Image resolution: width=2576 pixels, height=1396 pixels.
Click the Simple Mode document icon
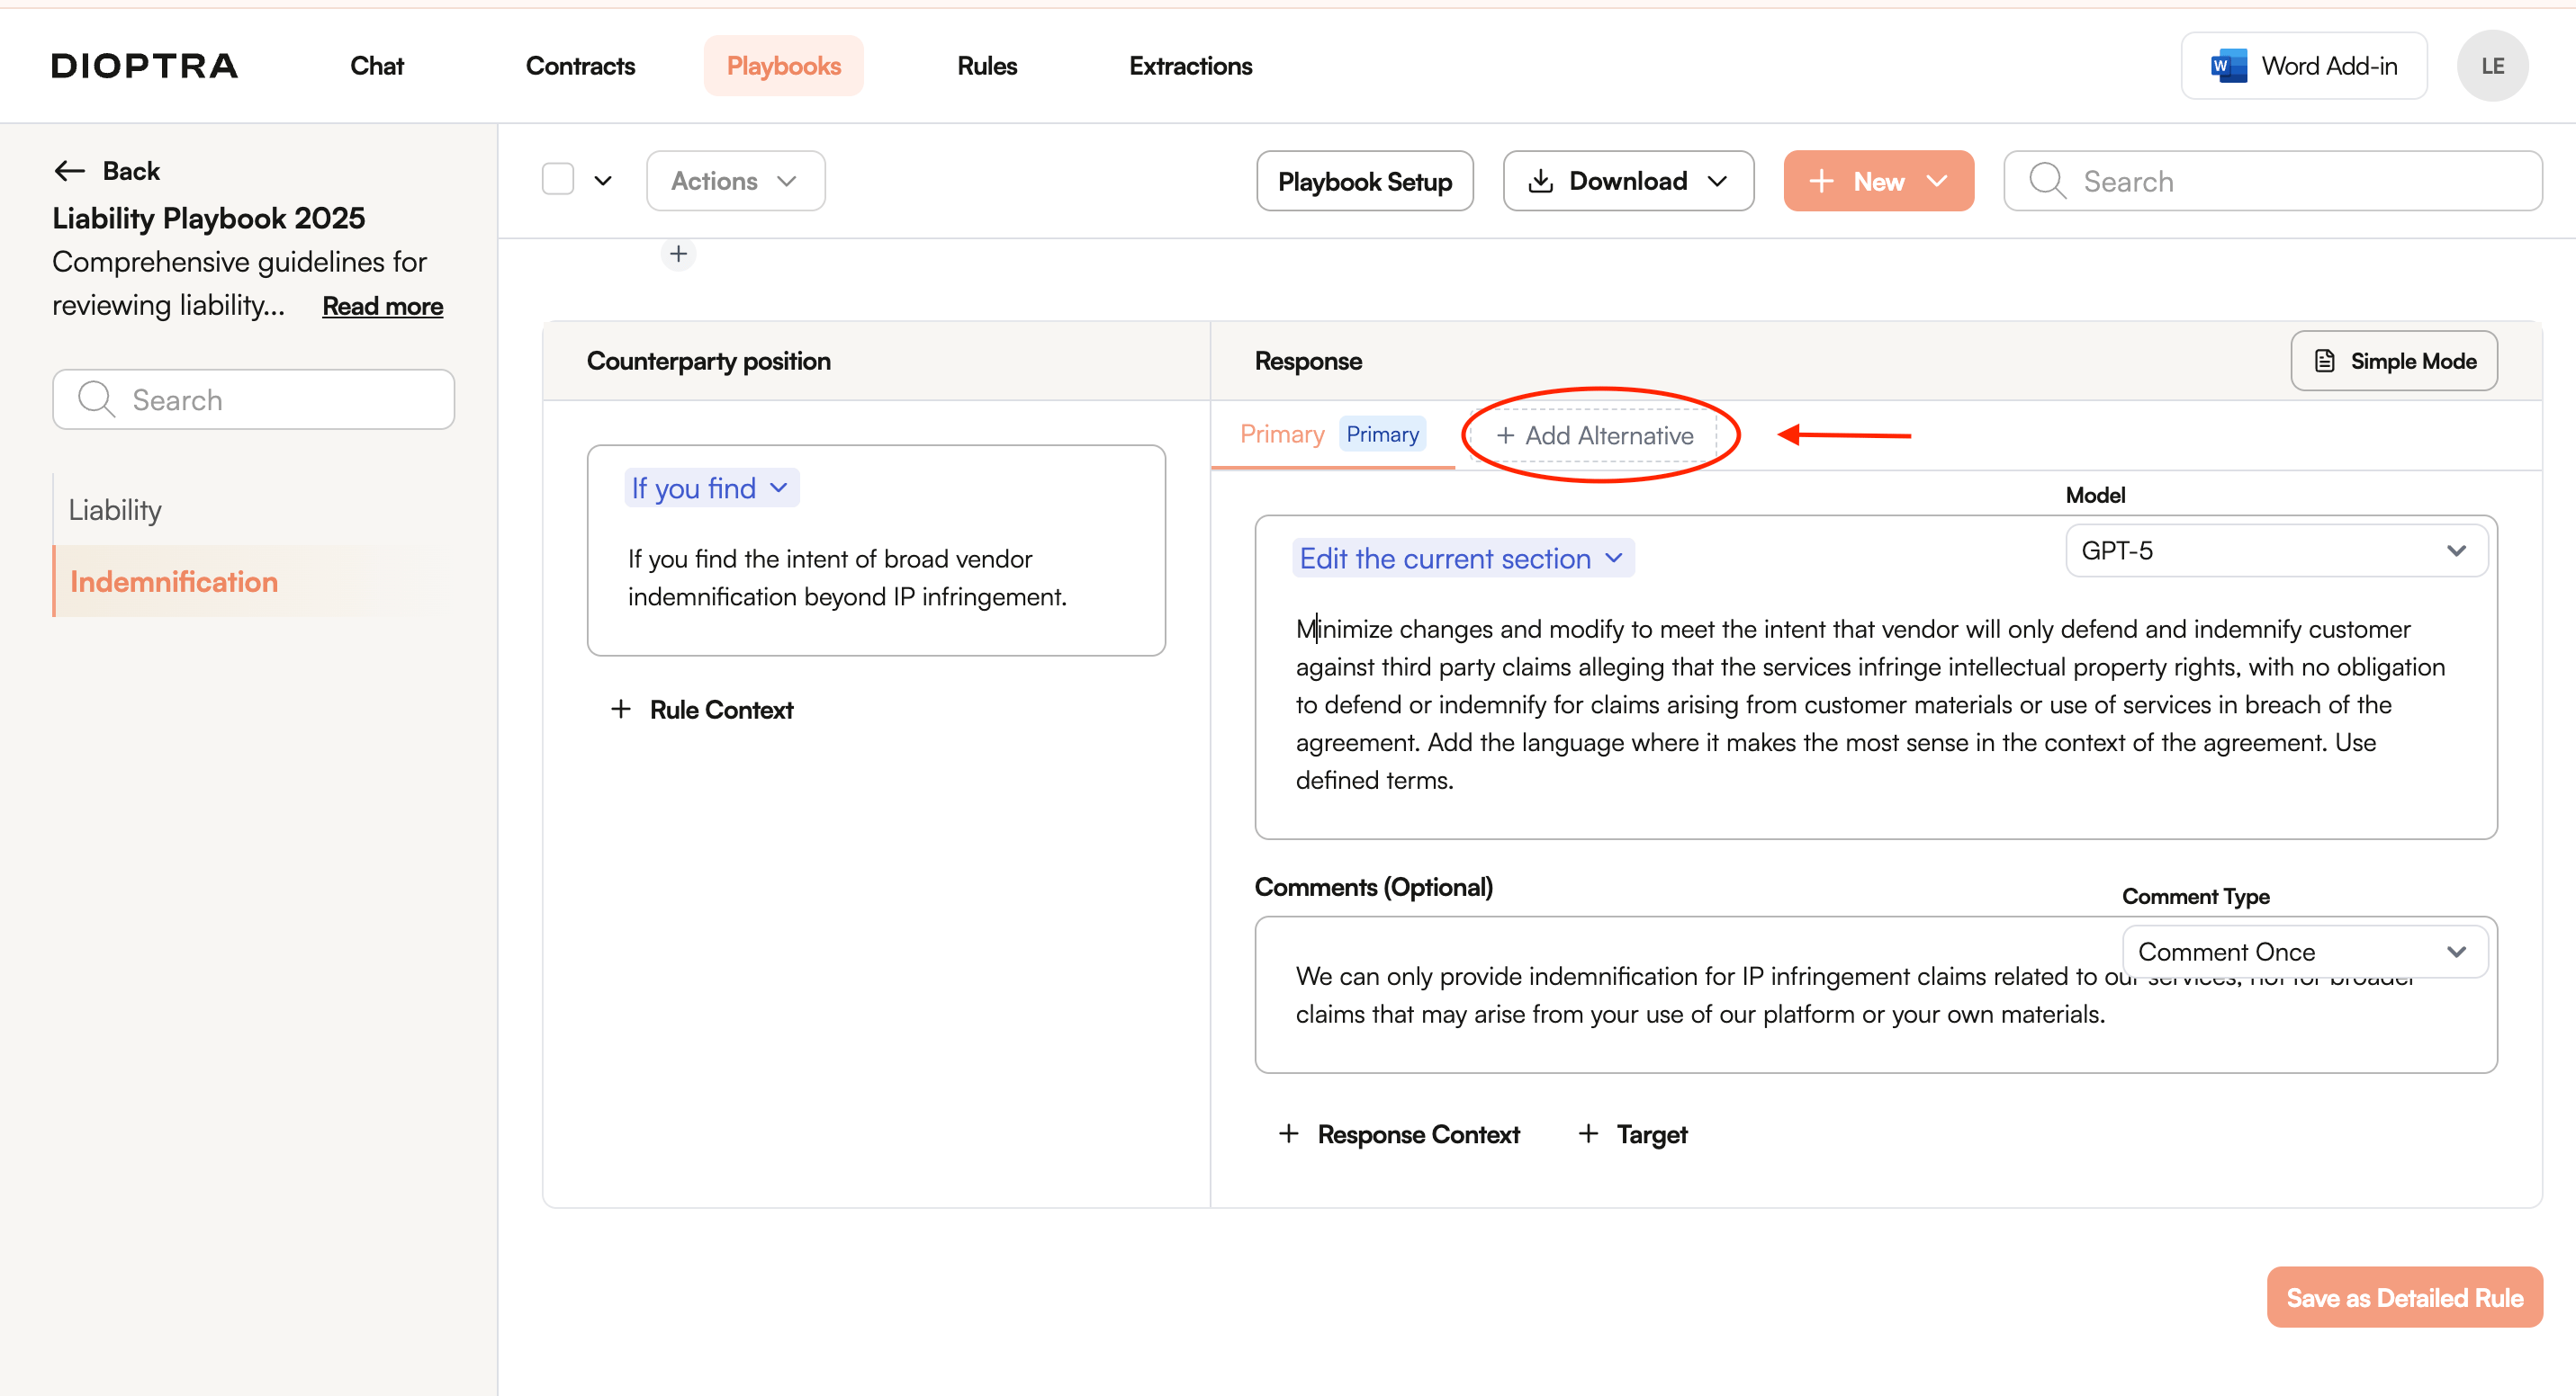tap(2324, 361)
